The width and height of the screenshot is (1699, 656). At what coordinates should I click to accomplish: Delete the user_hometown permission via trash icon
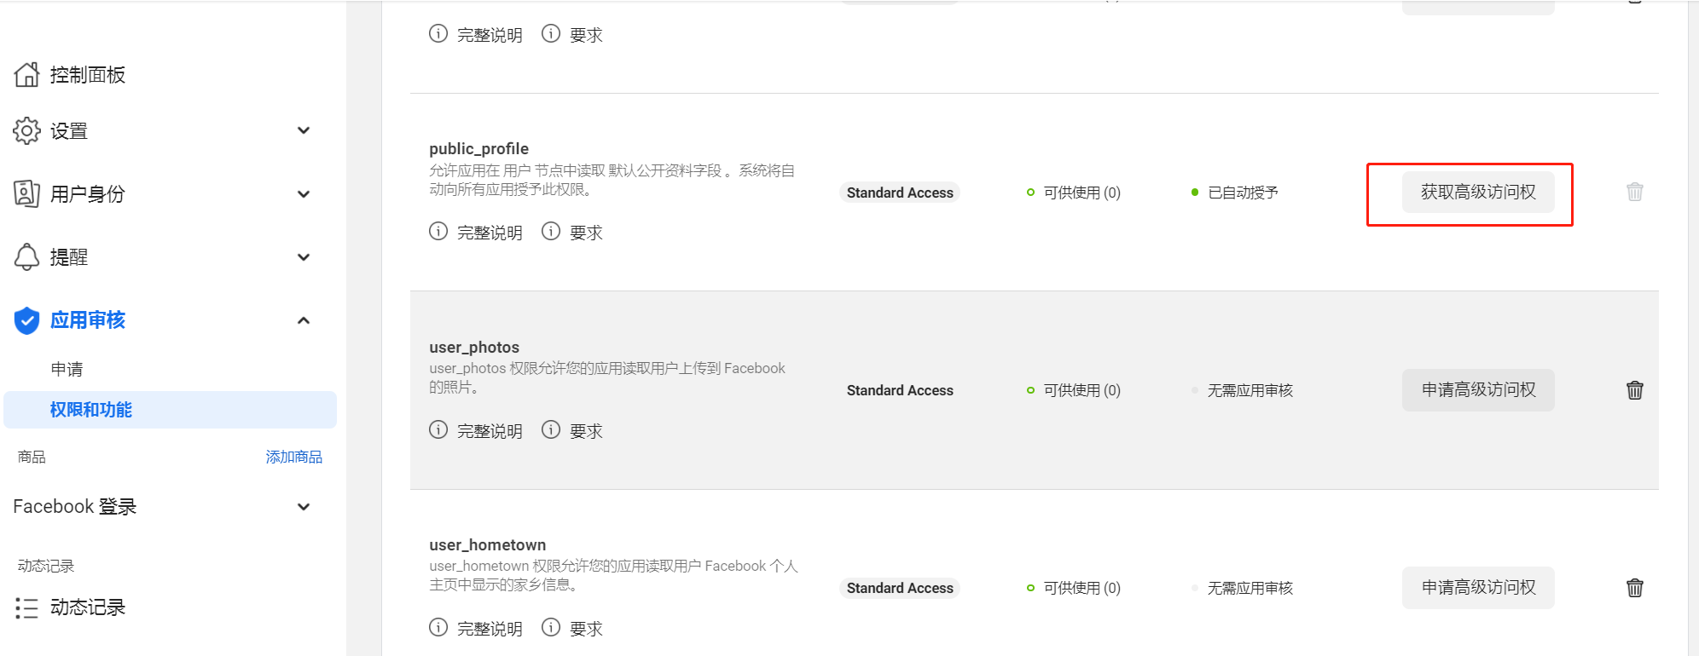pyautogui.click(x=1634, y=588)
